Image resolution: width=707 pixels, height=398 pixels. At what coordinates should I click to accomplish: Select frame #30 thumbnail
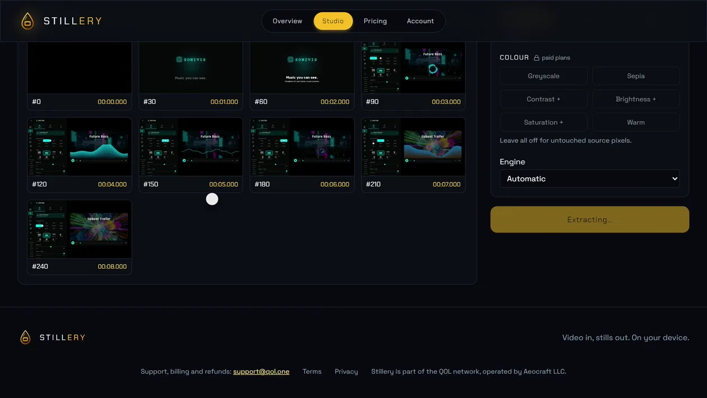[191, 68]
